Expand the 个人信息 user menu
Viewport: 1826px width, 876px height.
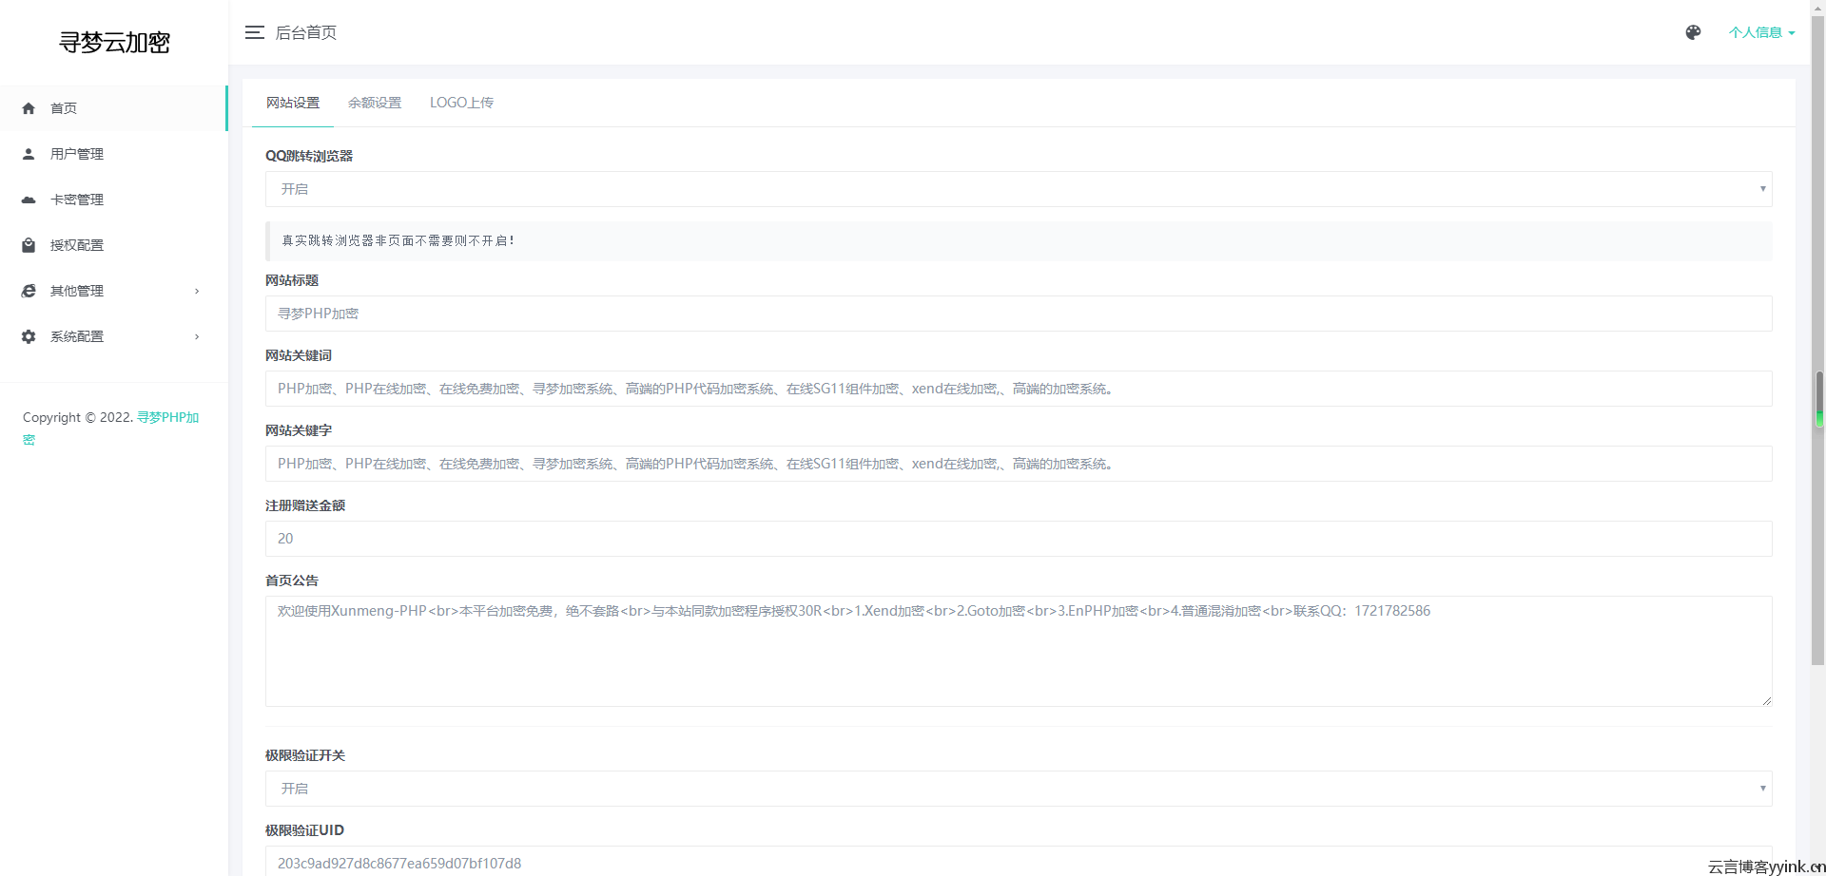(x=1760, y=32)
